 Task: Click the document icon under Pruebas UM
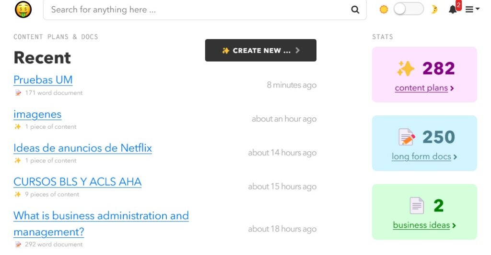coord(18,93)
